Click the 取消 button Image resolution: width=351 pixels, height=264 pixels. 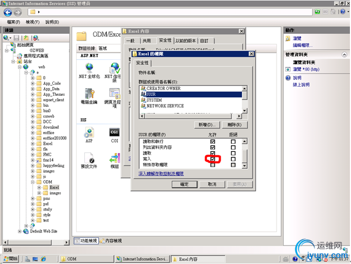pos(212,185)
